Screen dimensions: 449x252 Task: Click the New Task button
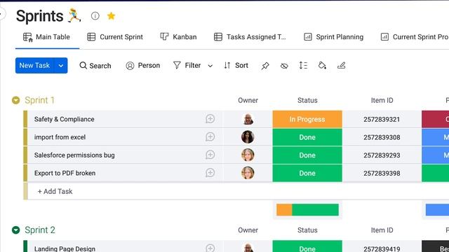(34, 65)
